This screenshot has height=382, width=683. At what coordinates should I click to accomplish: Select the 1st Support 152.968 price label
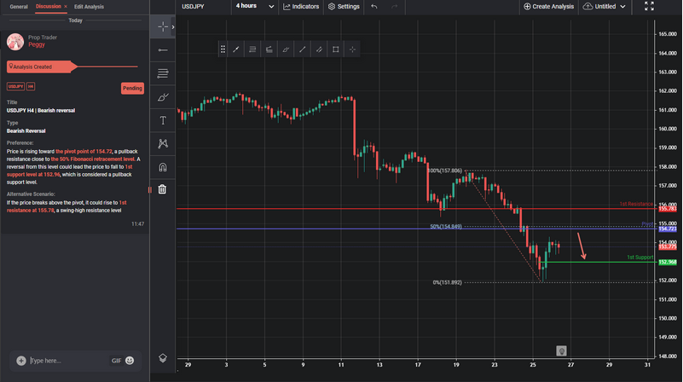coord(668,263)
